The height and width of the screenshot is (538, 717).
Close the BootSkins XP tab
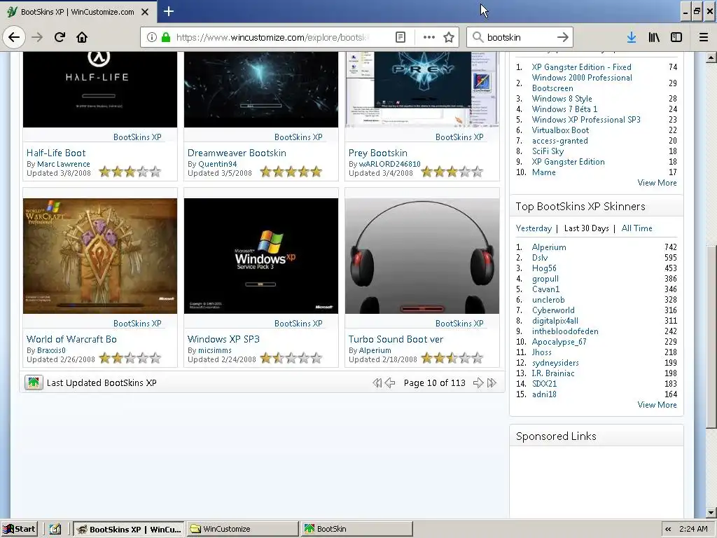pyautogui.click(x=145, y=12)
